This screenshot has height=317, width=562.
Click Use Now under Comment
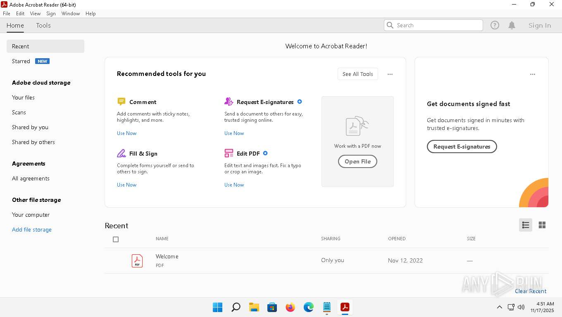click(x=126, y=133)
